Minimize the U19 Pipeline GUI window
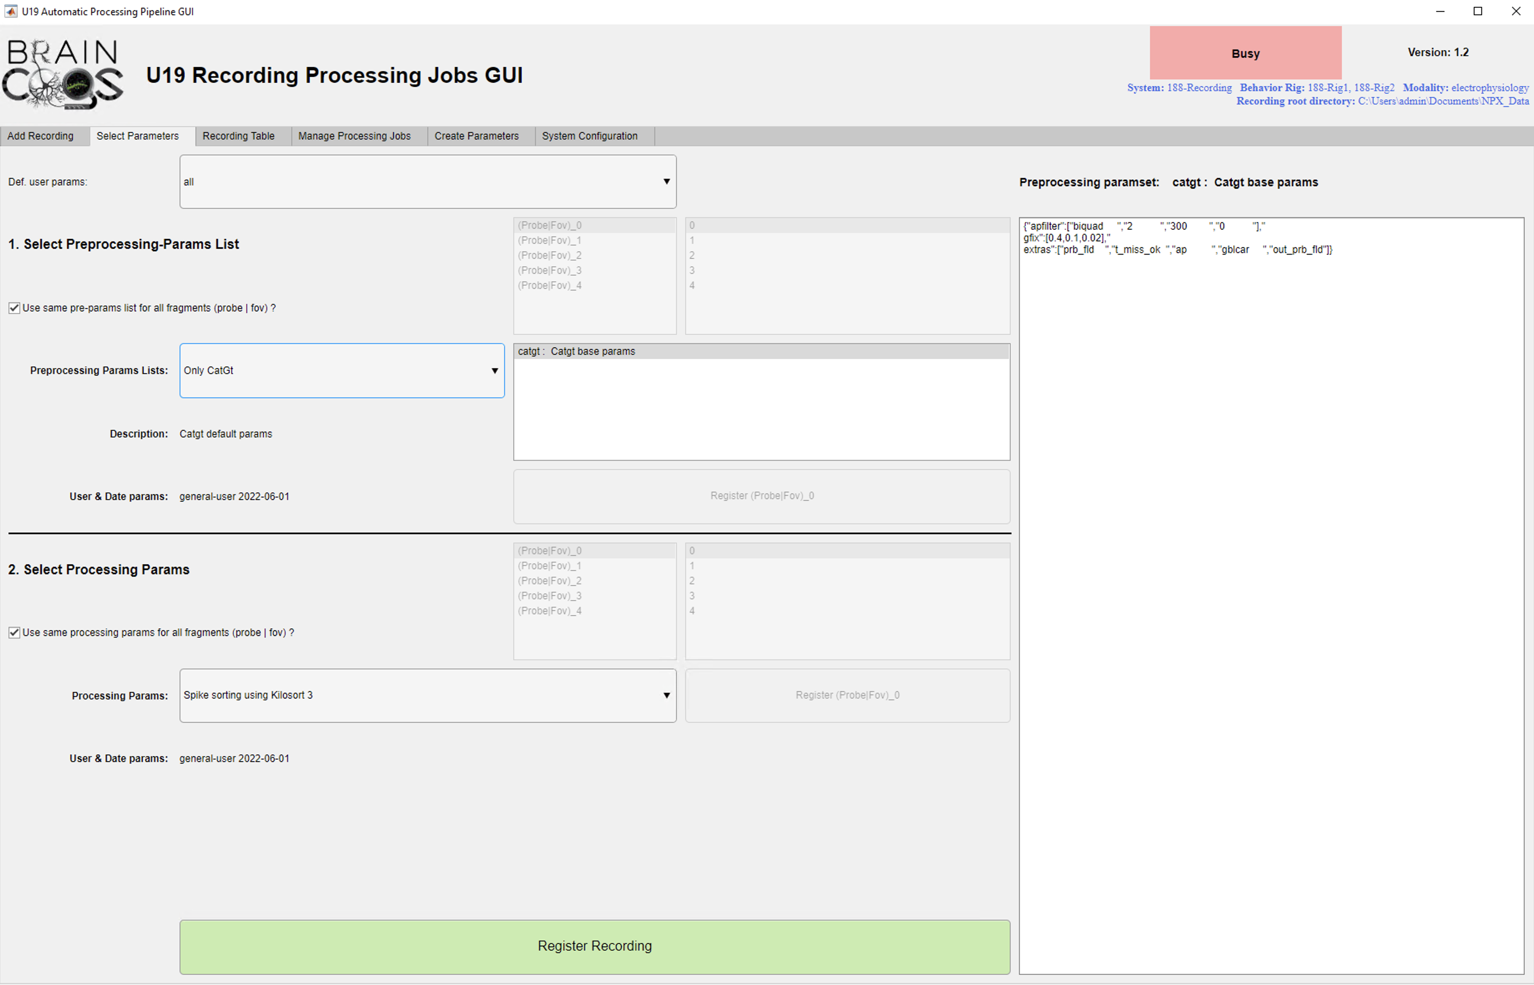 (1440, 12)
